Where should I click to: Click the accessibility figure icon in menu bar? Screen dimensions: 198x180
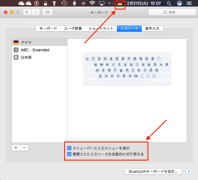(37, 3)
